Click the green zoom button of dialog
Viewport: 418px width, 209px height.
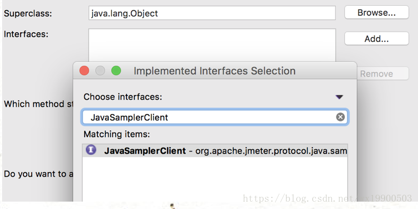(116, 71)
